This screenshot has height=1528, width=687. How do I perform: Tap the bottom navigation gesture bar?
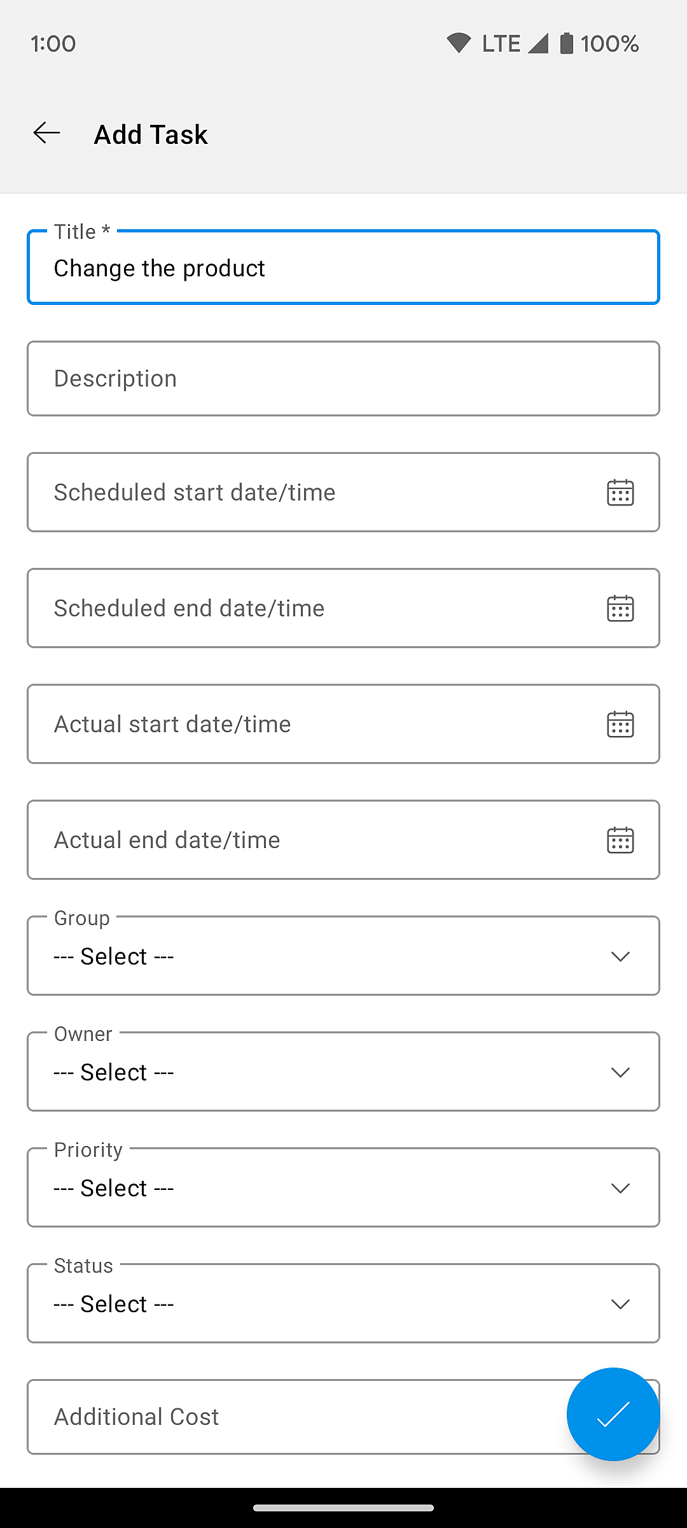[x=343, y=1508]
